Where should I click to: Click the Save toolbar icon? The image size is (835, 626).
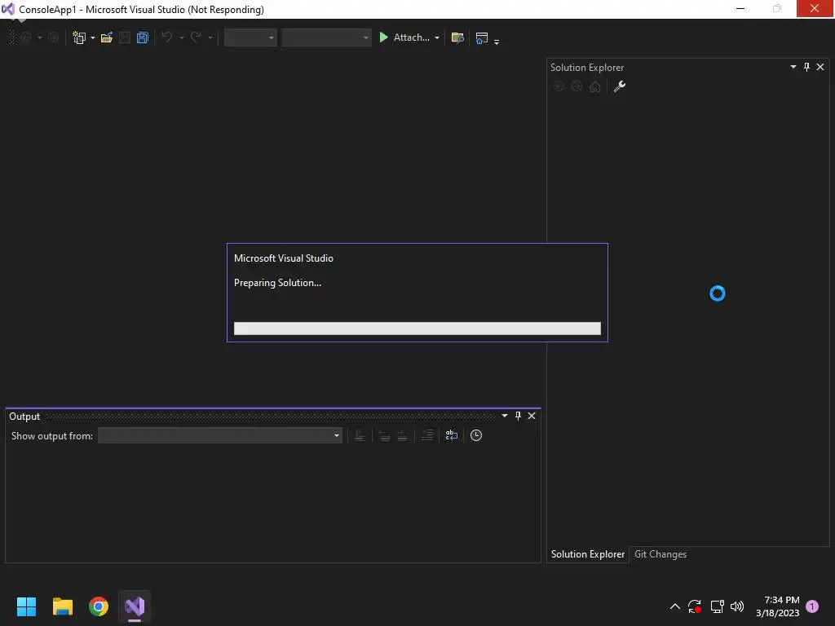pyautogui.click(x=125, y=37)
